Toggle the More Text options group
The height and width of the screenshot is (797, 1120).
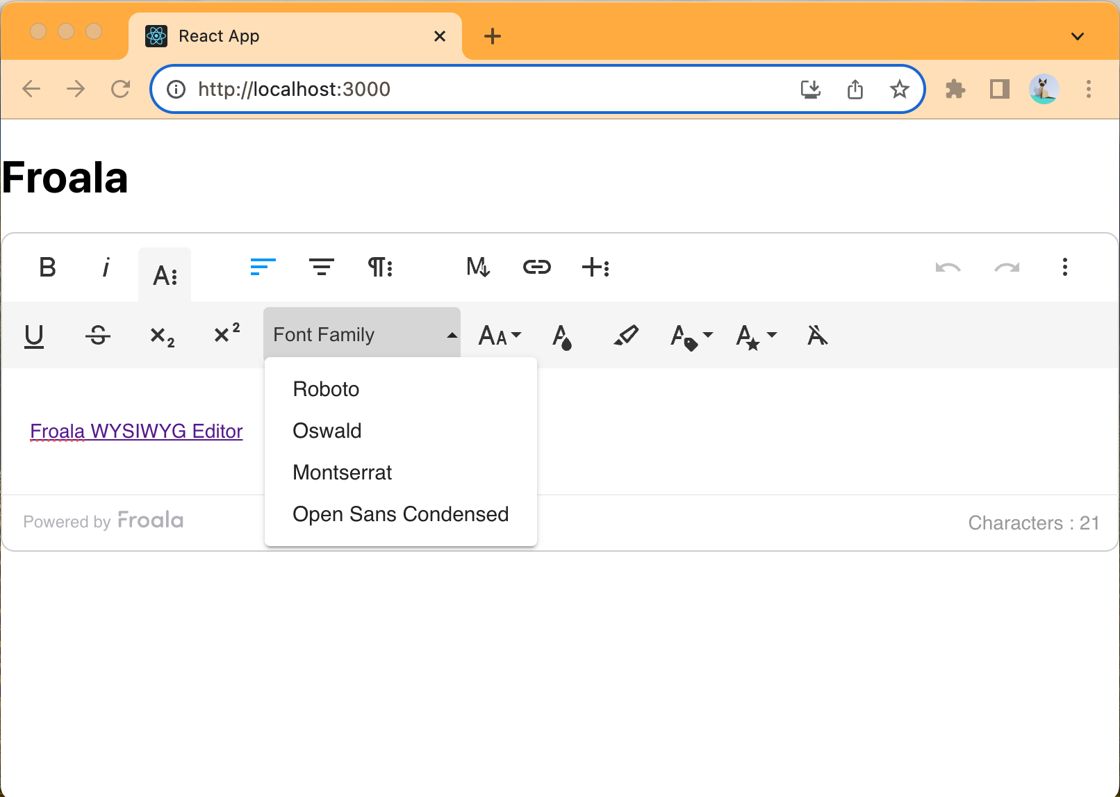[x=165, y=274]
